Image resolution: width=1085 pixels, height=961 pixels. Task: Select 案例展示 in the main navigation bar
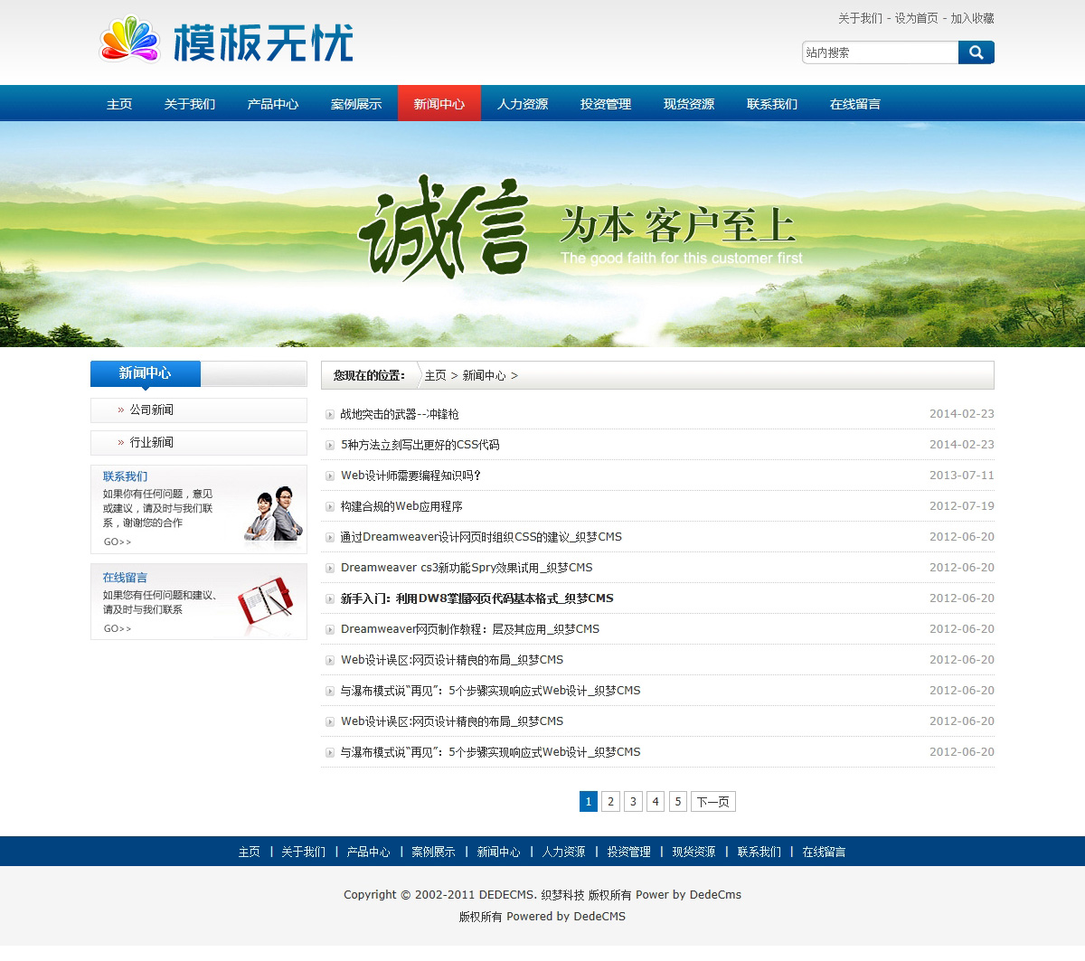pos(356,104)
